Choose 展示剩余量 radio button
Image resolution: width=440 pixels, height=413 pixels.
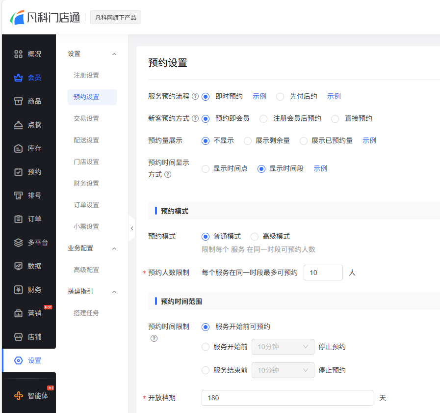click(x=248, y=141)
